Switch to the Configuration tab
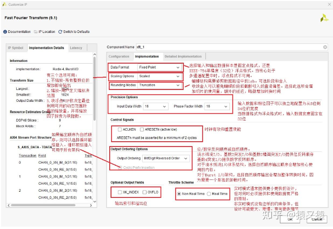This screenshot has height=229, width=333. pos(119,57)
